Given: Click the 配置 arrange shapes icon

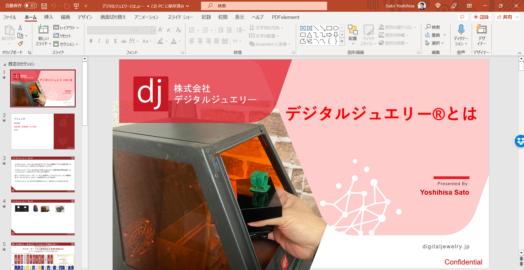Looking at the screenshot, I should tap(353, 30).
